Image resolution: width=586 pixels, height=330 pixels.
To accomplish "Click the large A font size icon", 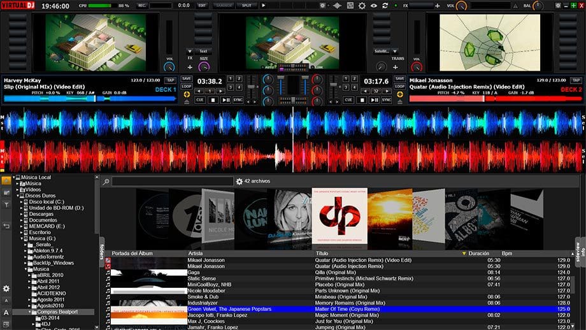I will [x=6, y=312].
